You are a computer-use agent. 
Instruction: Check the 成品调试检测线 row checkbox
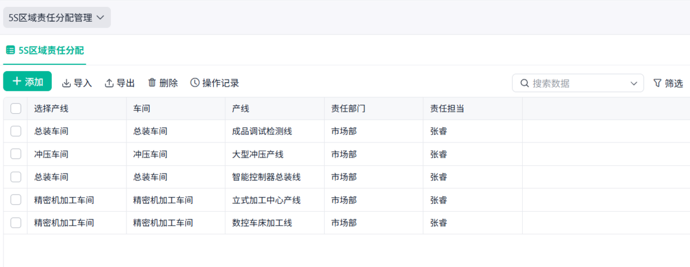(x=16, y=131)
